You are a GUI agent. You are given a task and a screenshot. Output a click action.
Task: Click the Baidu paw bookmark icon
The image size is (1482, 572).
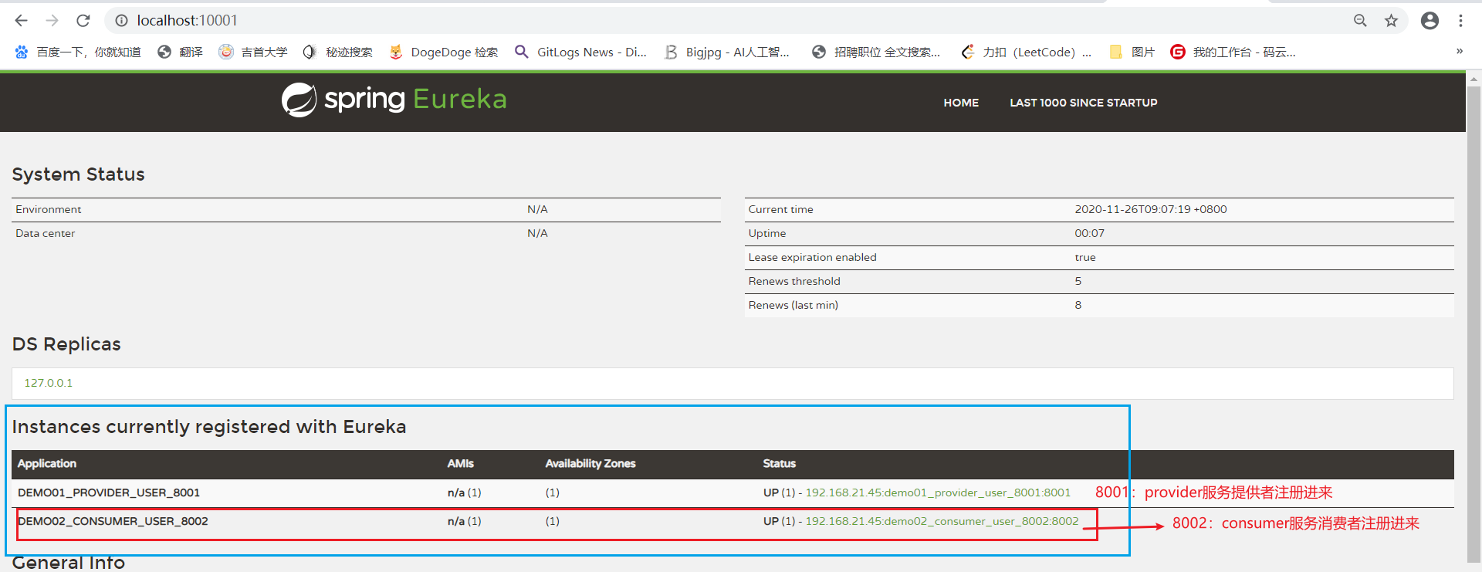point(22,52)
